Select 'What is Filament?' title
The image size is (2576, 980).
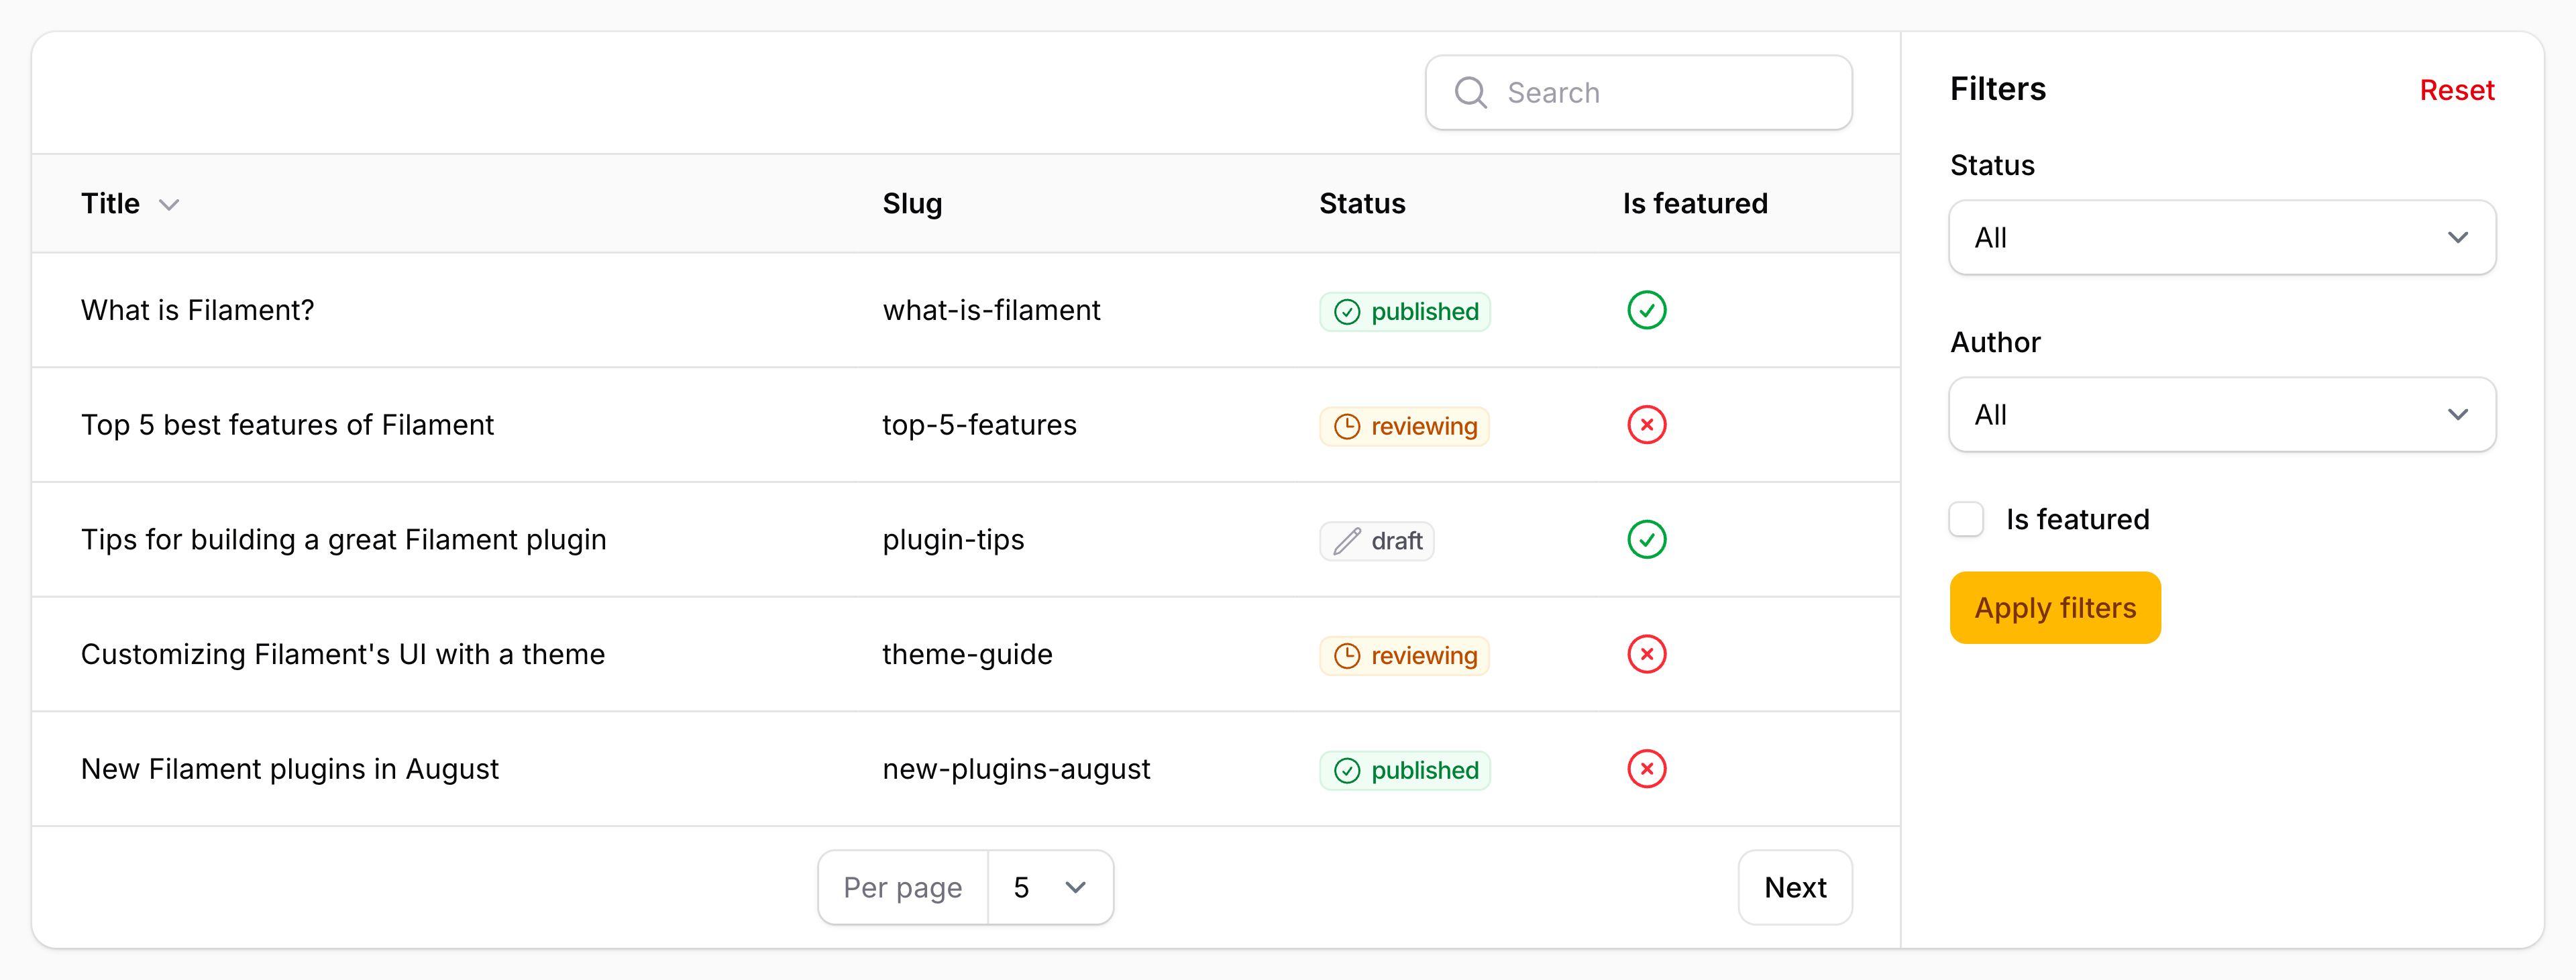197,310
